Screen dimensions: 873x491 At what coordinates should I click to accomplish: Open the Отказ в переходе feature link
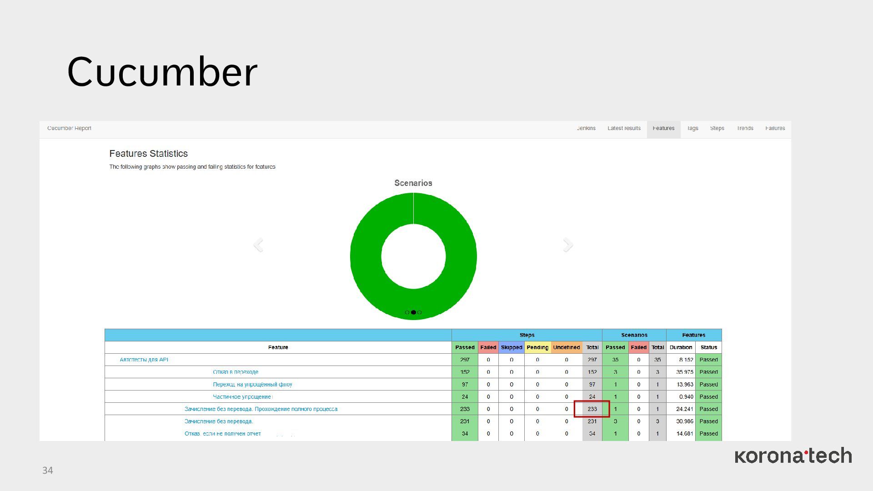[x=235, y=372]
